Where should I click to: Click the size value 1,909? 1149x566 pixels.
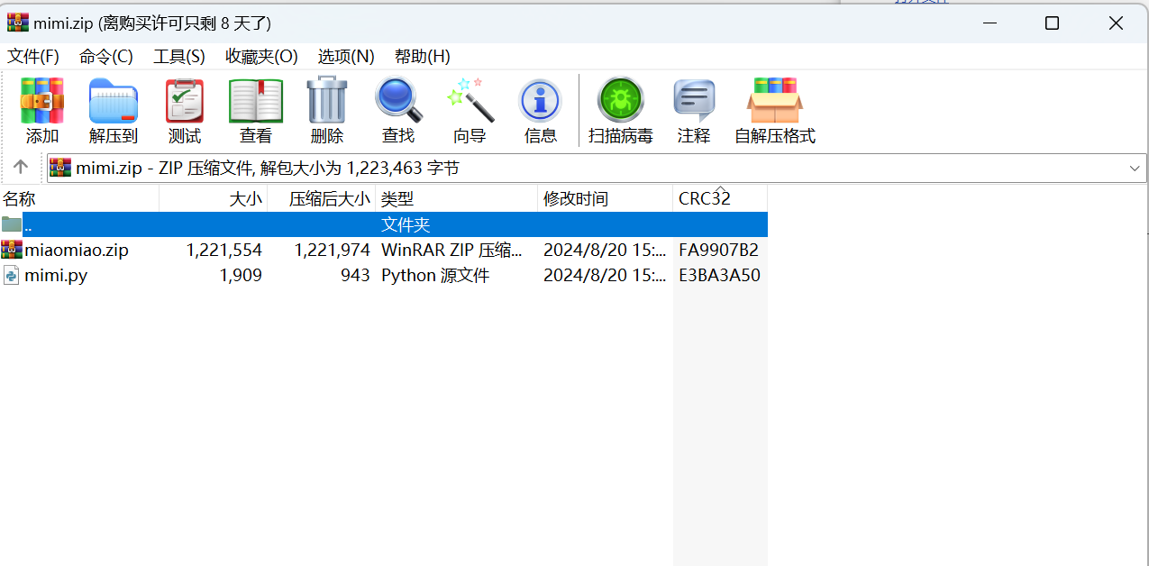pyautogui.click(x=241, y=275)
